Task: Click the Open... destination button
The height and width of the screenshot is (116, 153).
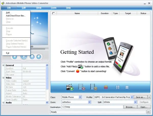Action: tap(144, 107)
